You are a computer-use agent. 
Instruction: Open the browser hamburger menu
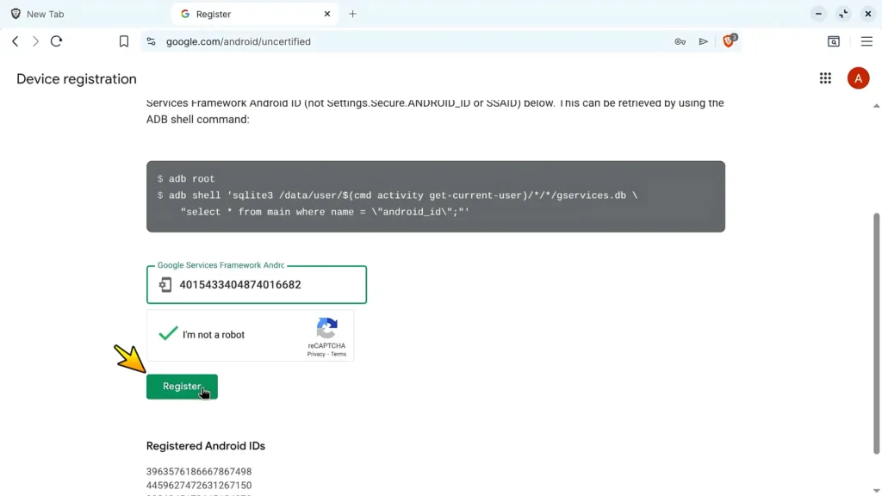click(866, 41)
